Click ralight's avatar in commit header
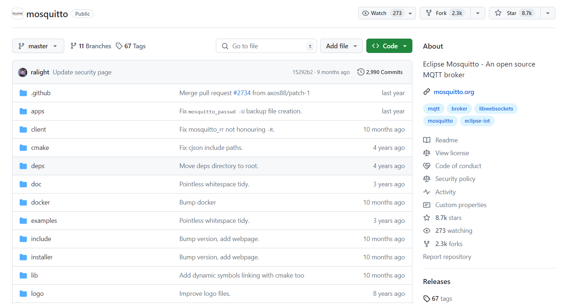This screenshot has width=565, height=304. pyautogui.click(x=23, y=72)
